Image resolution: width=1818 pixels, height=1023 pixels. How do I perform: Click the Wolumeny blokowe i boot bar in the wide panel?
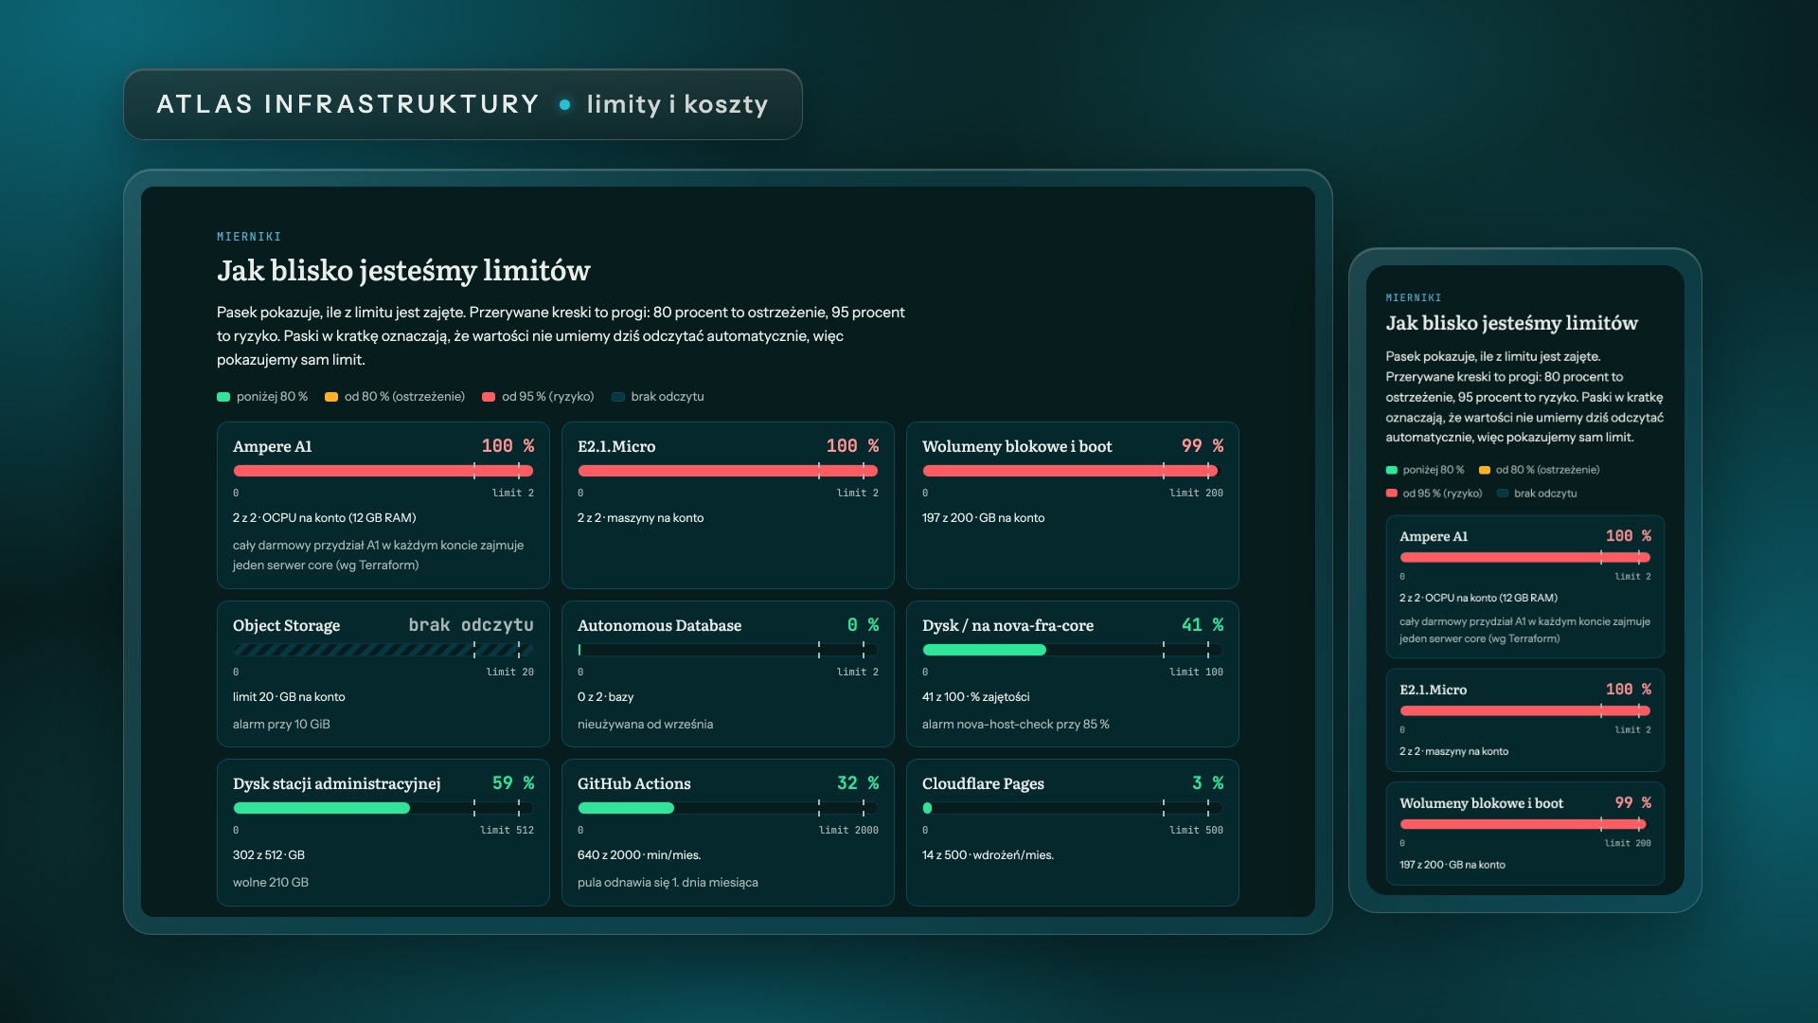(1073, 471)
